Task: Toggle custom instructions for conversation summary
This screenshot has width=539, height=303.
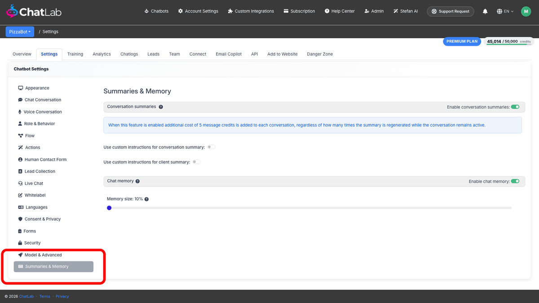Action: 211,147
